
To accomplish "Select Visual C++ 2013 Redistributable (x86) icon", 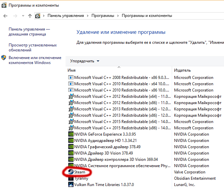I will (71, 115).
